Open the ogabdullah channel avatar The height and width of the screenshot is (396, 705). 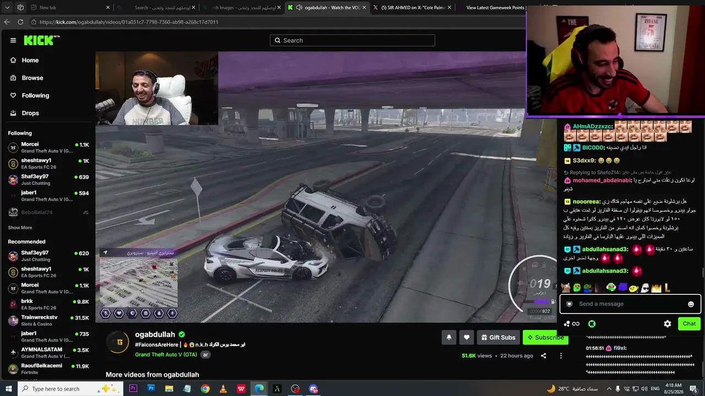119,342
